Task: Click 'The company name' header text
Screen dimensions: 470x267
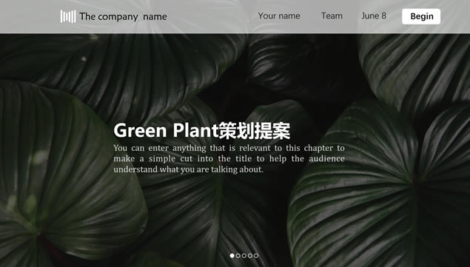Action: [x=123, y=16]
